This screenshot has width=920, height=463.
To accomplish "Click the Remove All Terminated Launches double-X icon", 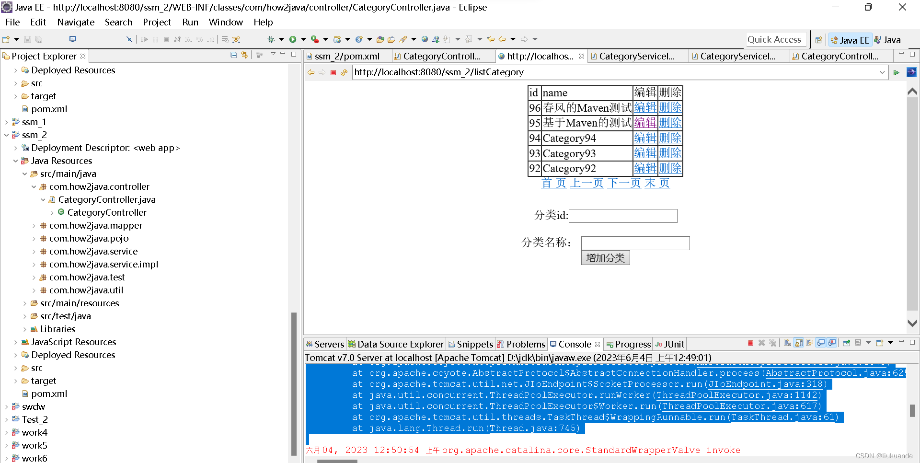I will tap(772, 343).
